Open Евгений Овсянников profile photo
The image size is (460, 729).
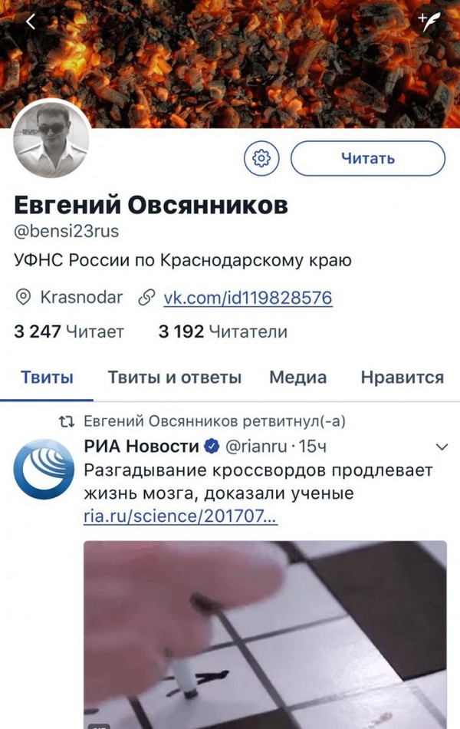pyautogui.click(x=51, y=139)
